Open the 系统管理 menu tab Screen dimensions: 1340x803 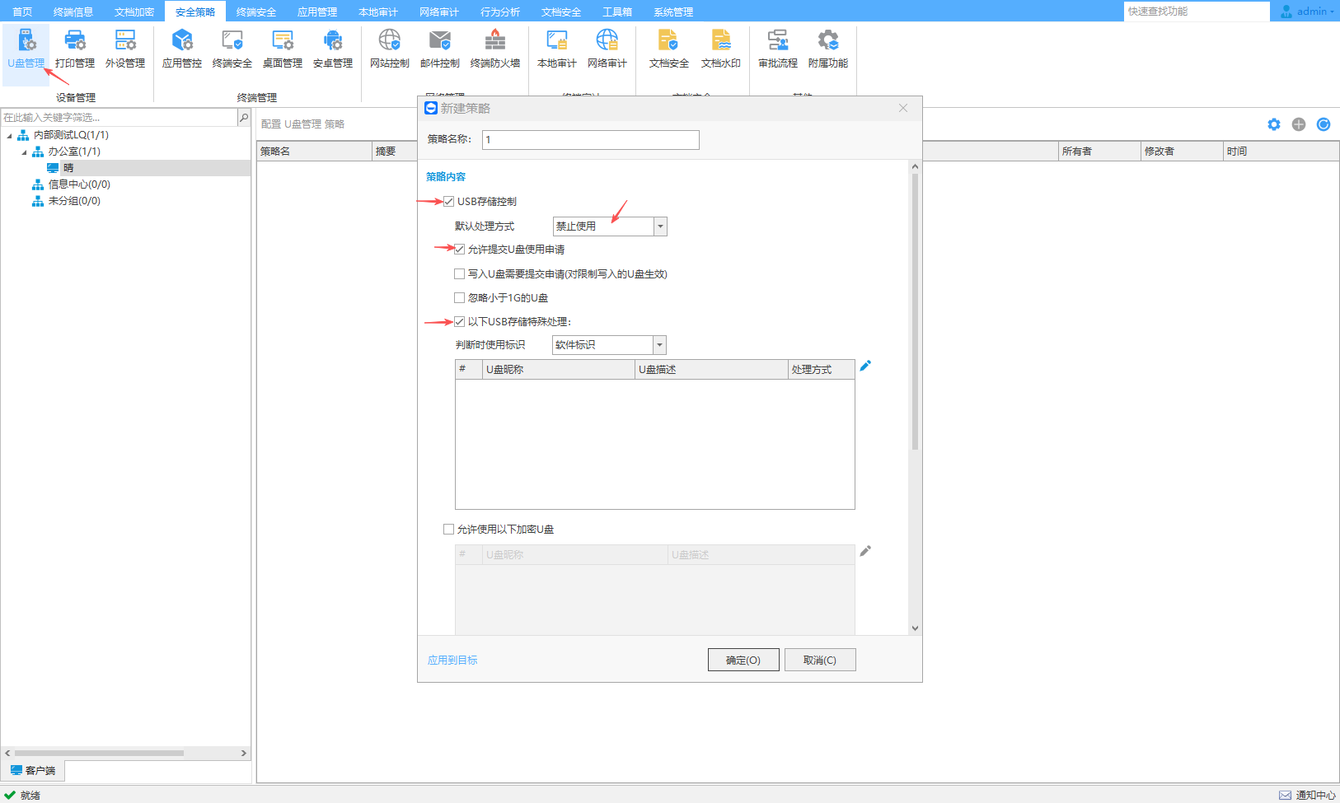point(672,12)
